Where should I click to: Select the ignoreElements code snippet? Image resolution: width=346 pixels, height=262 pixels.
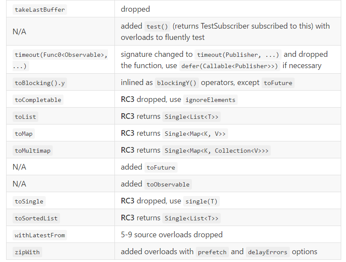pyautogui.click(x=211, y=100)
